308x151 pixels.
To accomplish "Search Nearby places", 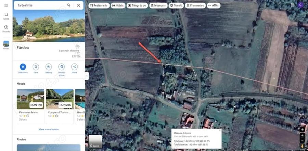I will pos(49,68).
